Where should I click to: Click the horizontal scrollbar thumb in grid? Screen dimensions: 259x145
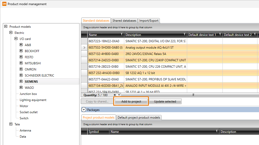[x=193, y=95]
